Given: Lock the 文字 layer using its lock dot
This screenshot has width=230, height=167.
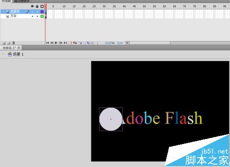Looking at the screenshot, I should click(x=37, y=16).
